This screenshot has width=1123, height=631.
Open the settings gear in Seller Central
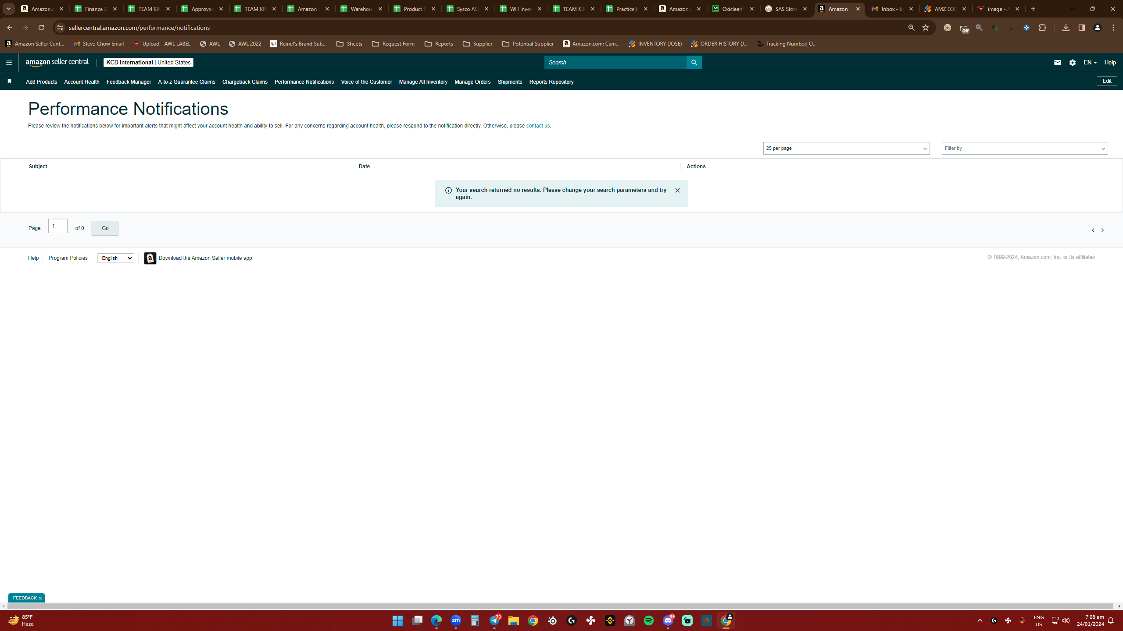[1073, 63]
